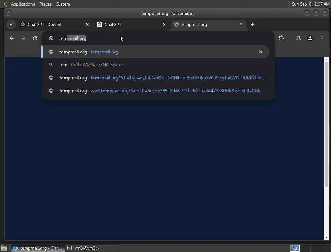The height and width of the screenshot is (252, 331).
Task: Open the profile avatar menu
Action: pos(310,38)
